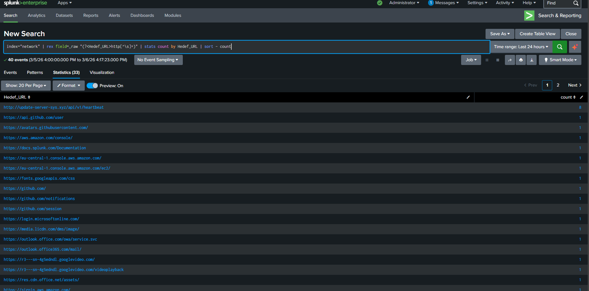Open the No Event Sampling dropdown
Image resolution: width=589 pixels, height=291 pixels.
point(158,60)
